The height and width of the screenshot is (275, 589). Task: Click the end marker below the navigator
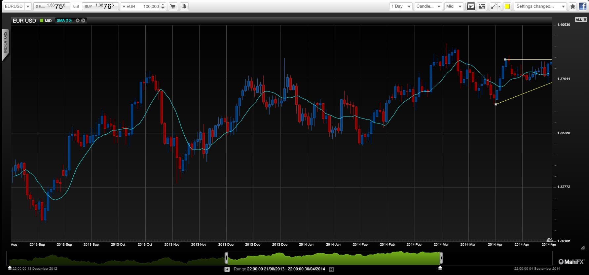[440, 268]
